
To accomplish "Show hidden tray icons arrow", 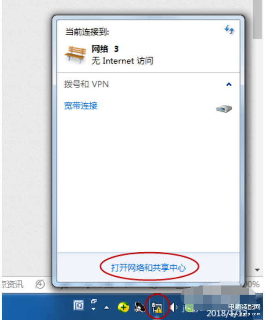I will [x=106, y=308].
